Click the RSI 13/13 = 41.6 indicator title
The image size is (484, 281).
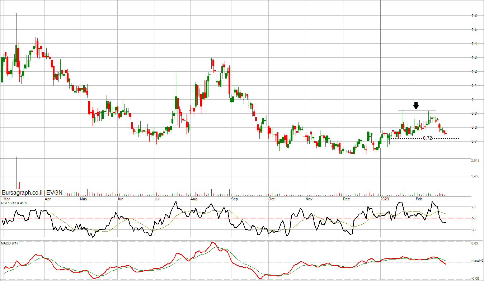click(14, 203)
